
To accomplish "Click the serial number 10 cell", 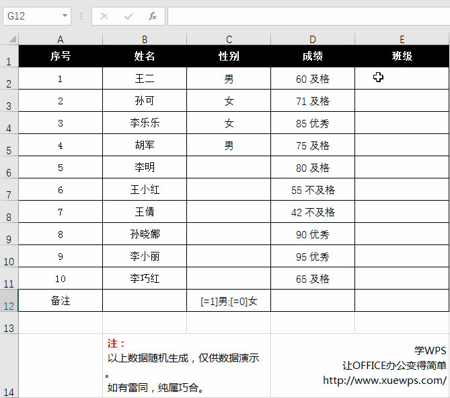I will coord(61,278).
